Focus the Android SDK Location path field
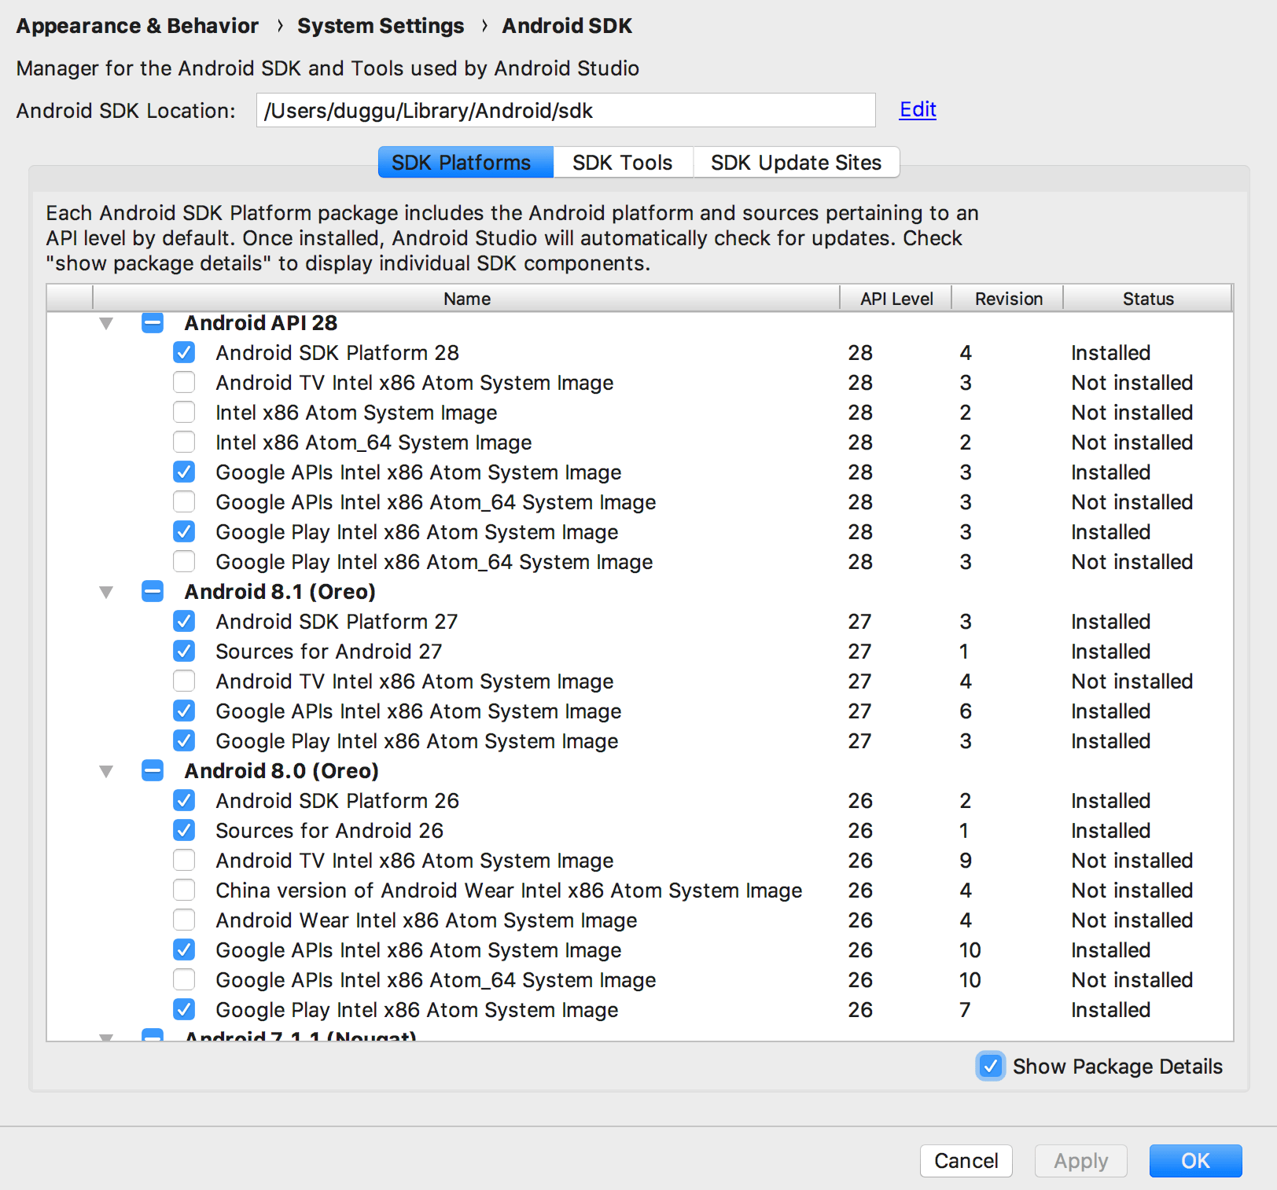1277x1190 pixels. tap(565, 110)
